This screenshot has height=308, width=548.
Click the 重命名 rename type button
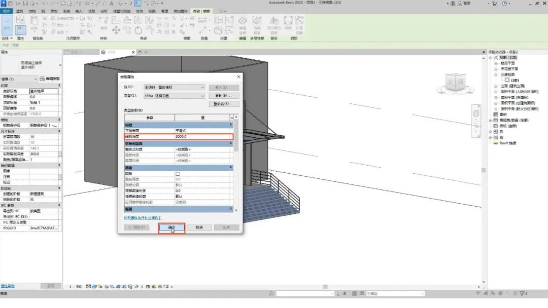pyautogui.click(x=224, y=104)
